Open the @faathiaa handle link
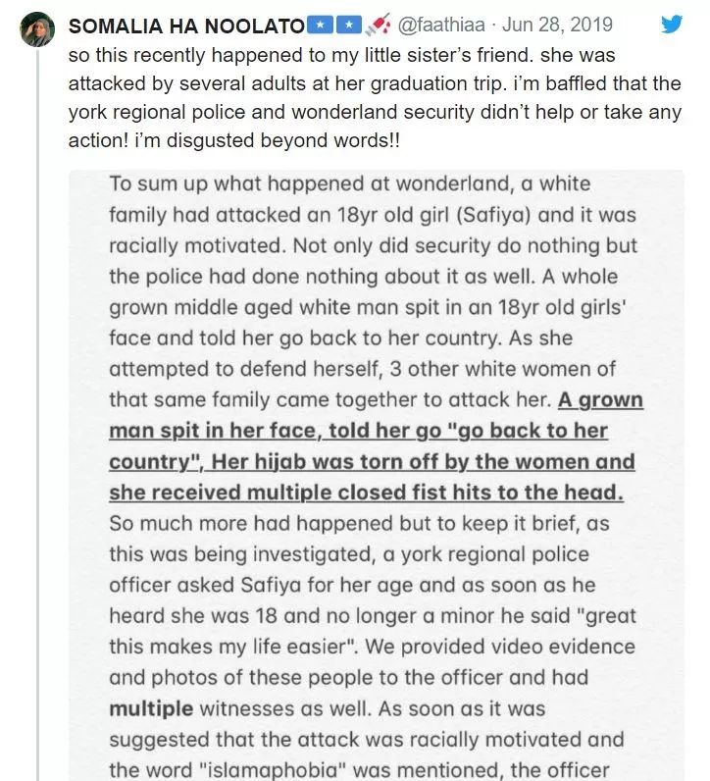 click(441, 25)
